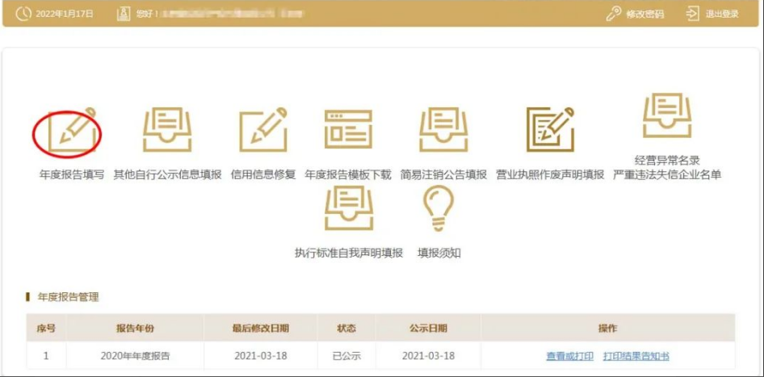Screen dimensions: 764x377
Task: Select the 2020年年度报告 table cell
Action: [x=135, y=356]
